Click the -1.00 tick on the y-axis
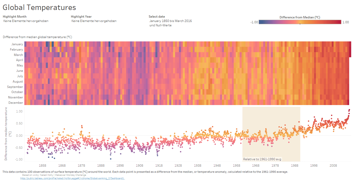This screenshot has width=353, height=183. (19, 159)
